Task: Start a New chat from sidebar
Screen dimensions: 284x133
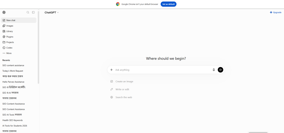Action: pos(19,20)
